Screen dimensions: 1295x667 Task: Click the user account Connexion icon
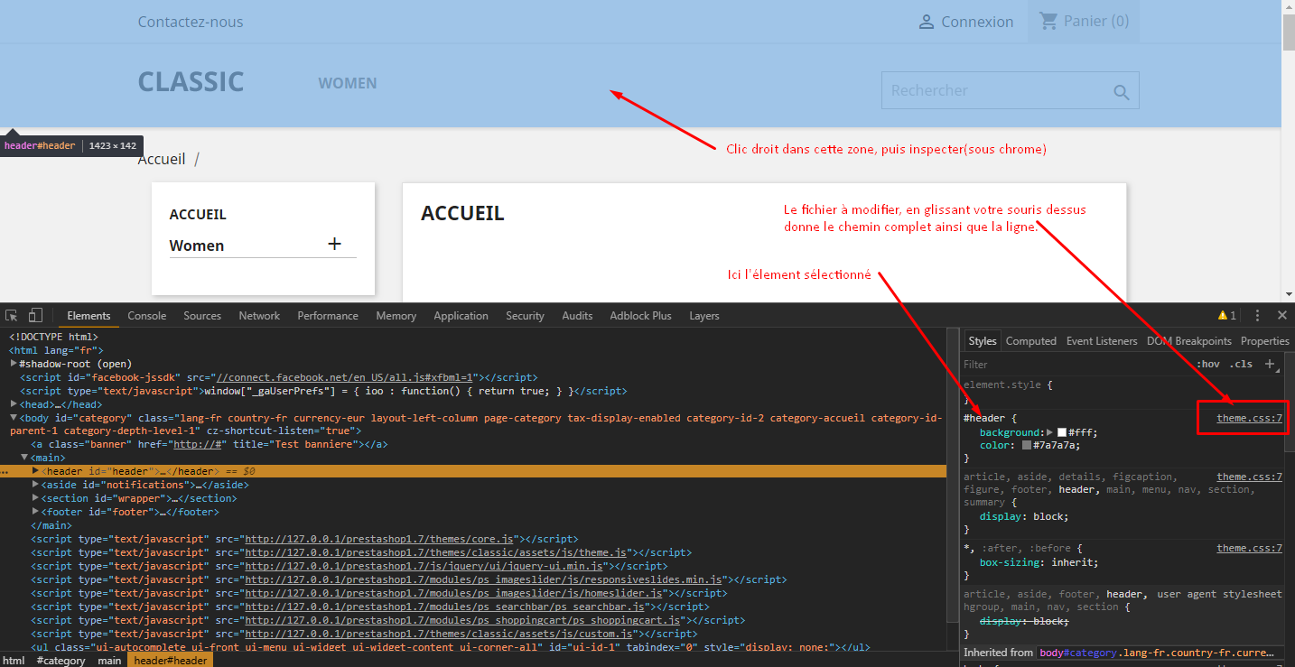pos(927,22)
